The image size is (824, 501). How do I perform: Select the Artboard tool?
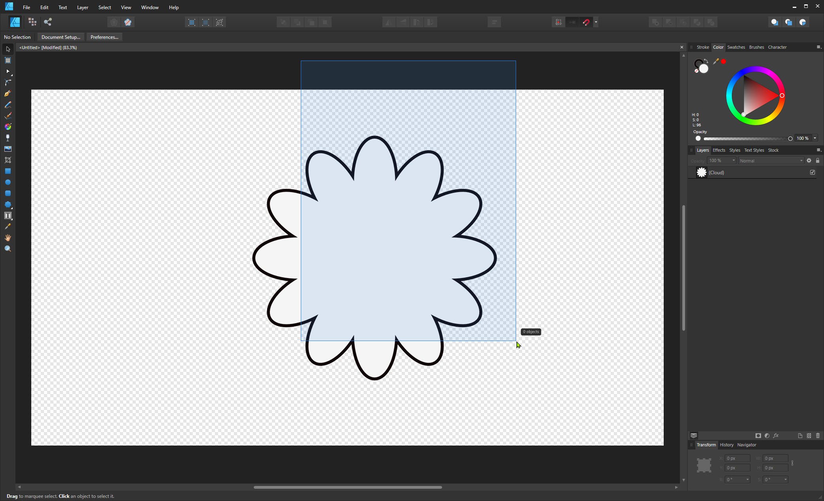pyautogui.click(x=8, y=60)
